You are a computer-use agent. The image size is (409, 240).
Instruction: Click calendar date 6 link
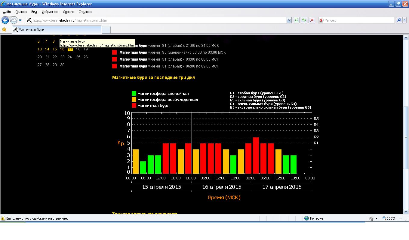[x=38, y=41]
